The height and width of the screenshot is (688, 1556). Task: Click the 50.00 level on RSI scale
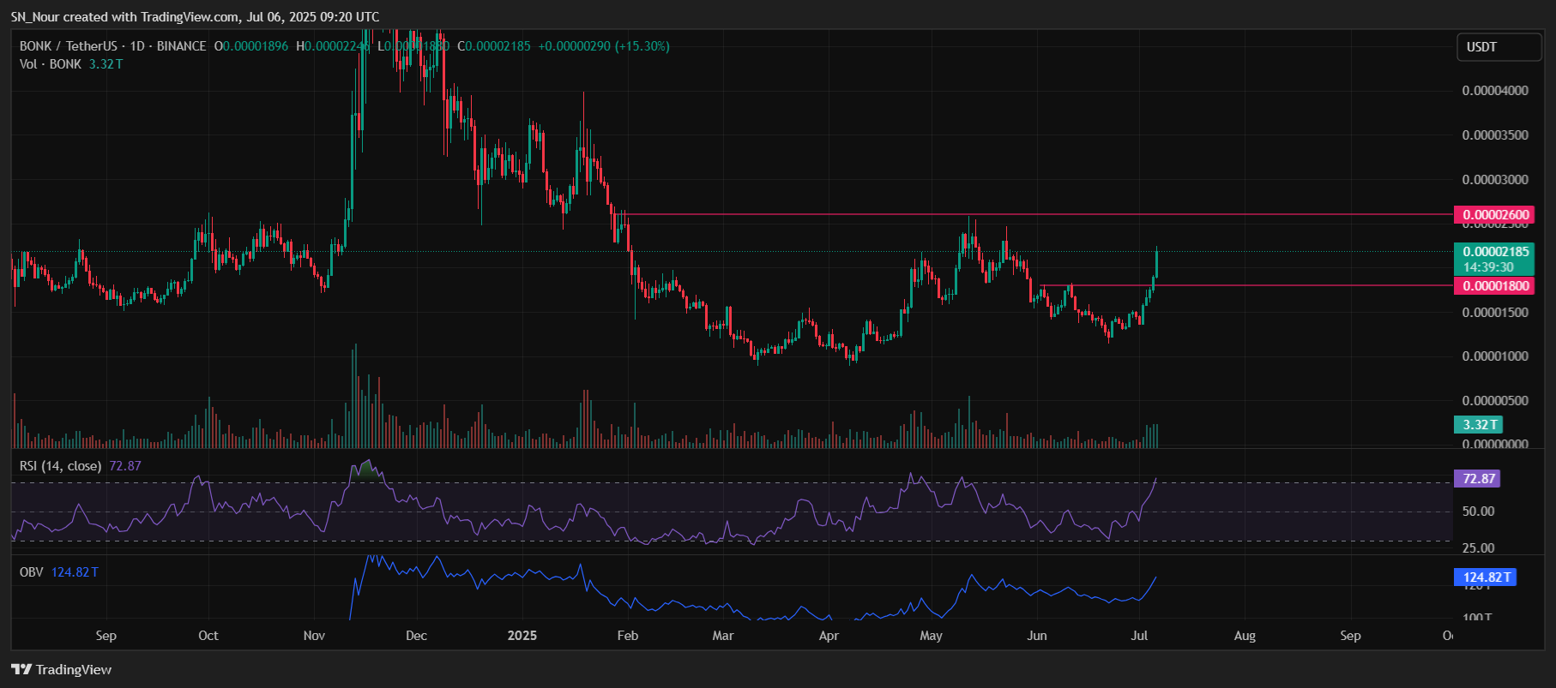point(1478,512)
